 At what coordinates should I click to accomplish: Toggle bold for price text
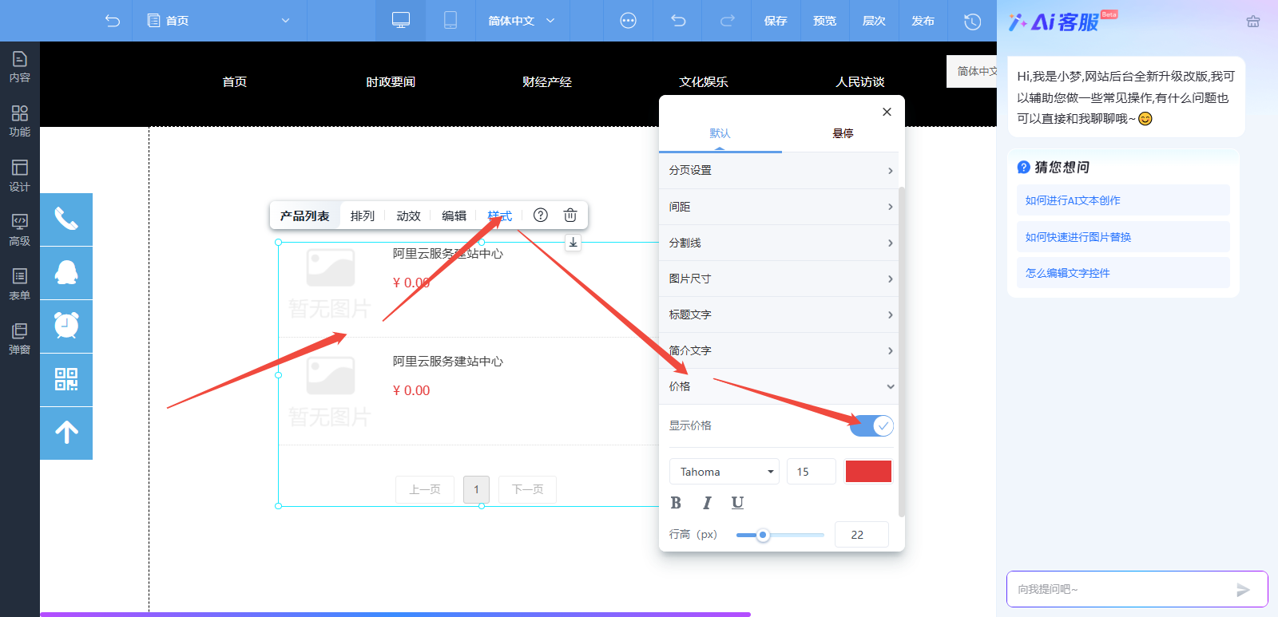click(x=676, y=503)
